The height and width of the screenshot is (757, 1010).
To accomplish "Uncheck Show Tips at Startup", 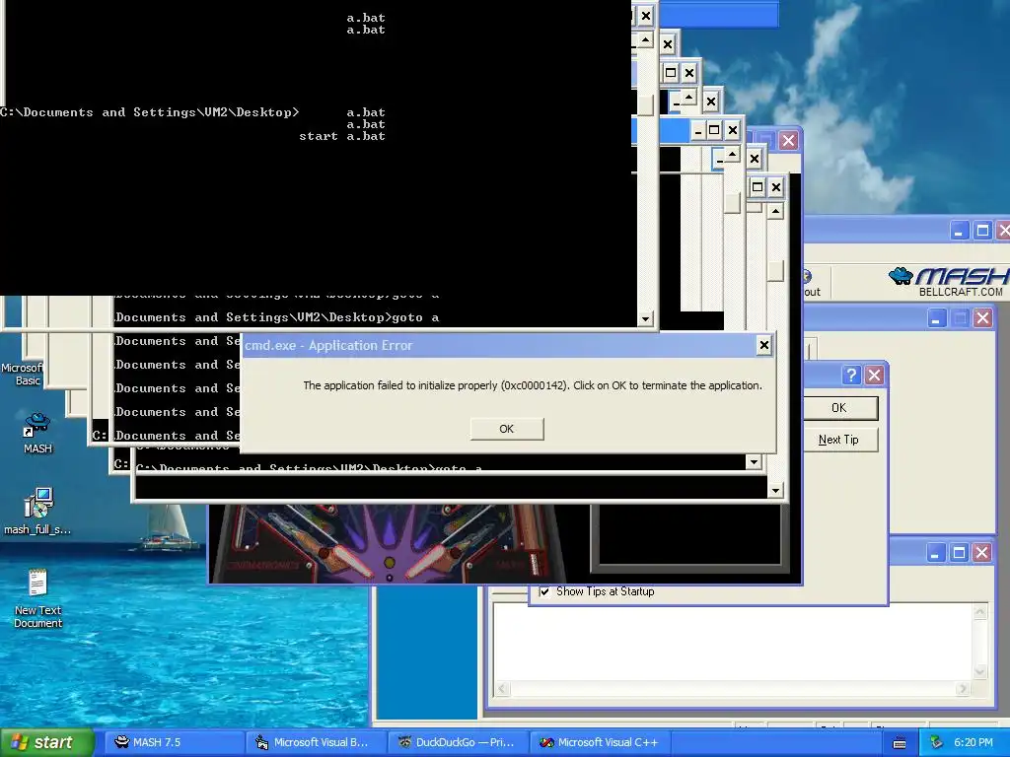I will coord(544,591).
